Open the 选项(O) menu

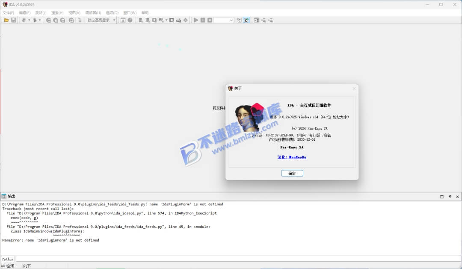point(112,13)
